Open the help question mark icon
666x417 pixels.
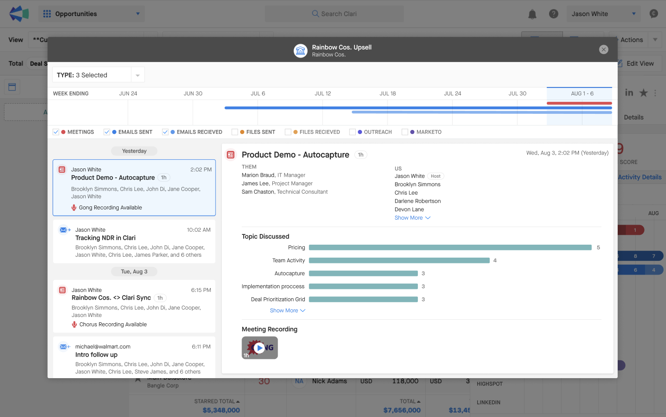[554, 14]
